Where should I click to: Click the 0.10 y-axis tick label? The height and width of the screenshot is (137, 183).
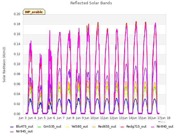click(17, 64)
